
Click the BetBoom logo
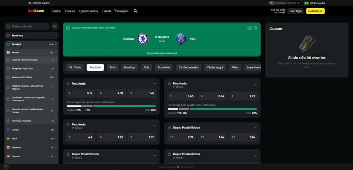pyautogui.click(x=36, y=11)
